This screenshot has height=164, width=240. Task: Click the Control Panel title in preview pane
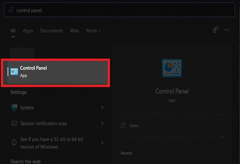tap(172, 91)
